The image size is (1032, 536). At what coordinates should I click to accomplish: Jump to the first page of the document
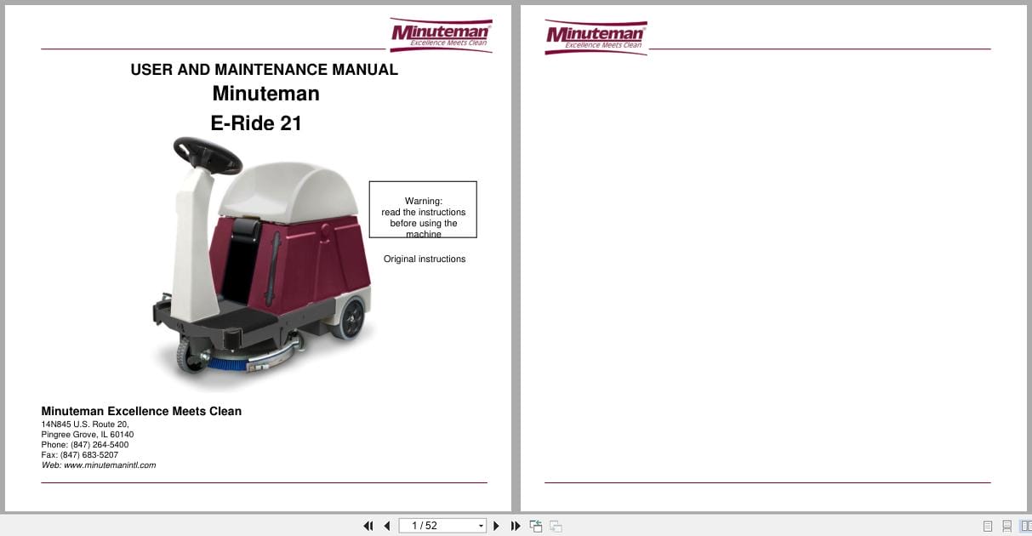(x=368, y=526)
